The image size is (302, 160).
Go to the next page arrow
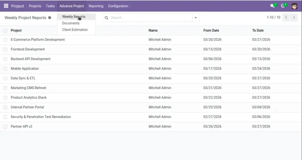294,17
